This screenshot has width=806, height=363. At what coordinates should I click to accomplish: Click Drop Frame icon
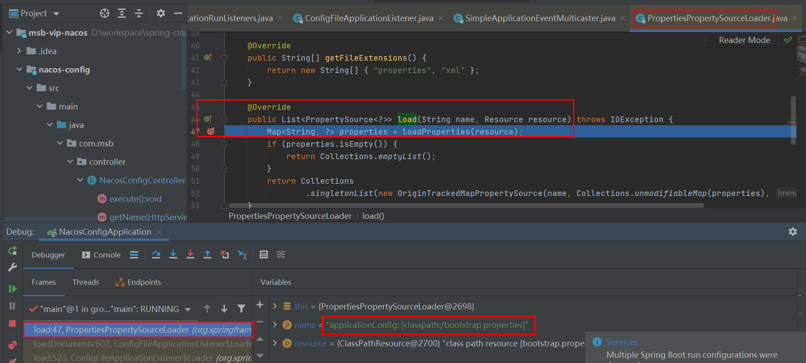(225, 254)
